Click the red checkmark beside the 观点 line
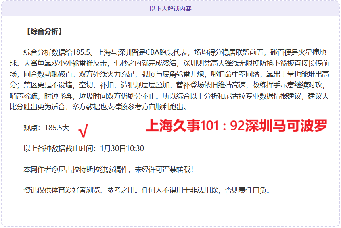The height and width of the screenshot is (228, 341). 83,129
